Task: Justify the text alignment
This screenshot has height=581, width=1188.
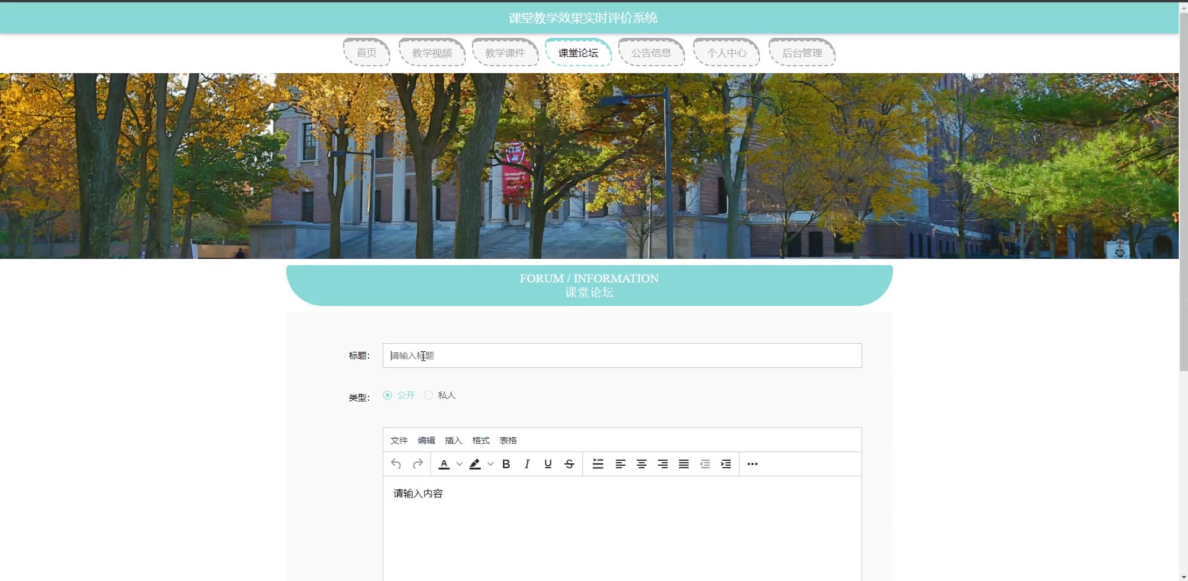Action: 684,464
